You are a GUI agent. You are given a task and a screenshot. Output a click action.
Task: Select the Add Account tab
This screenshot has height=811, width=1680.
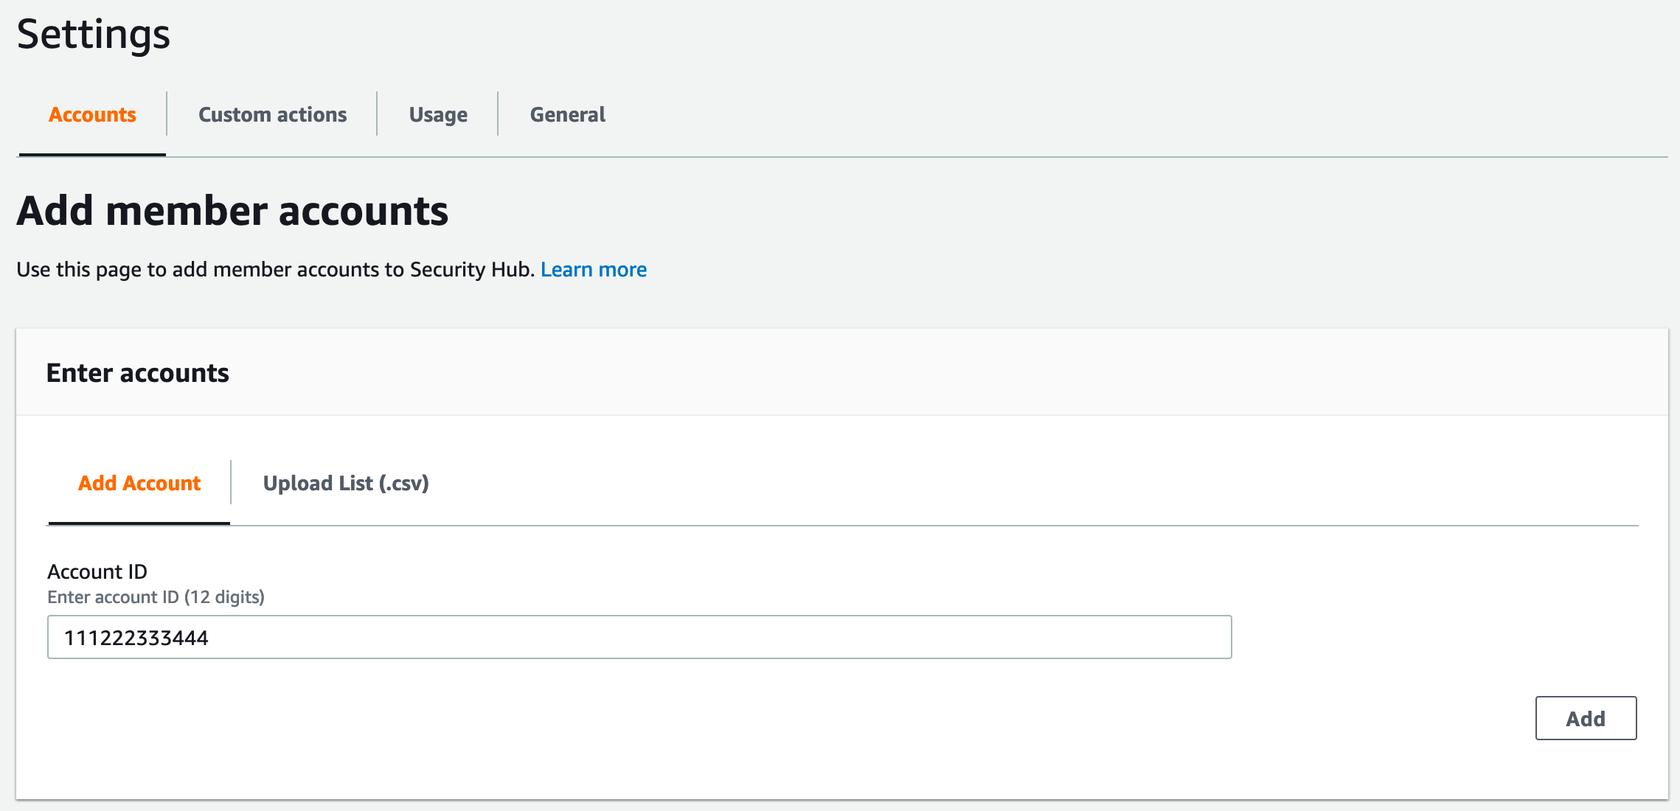coord(138,483)
